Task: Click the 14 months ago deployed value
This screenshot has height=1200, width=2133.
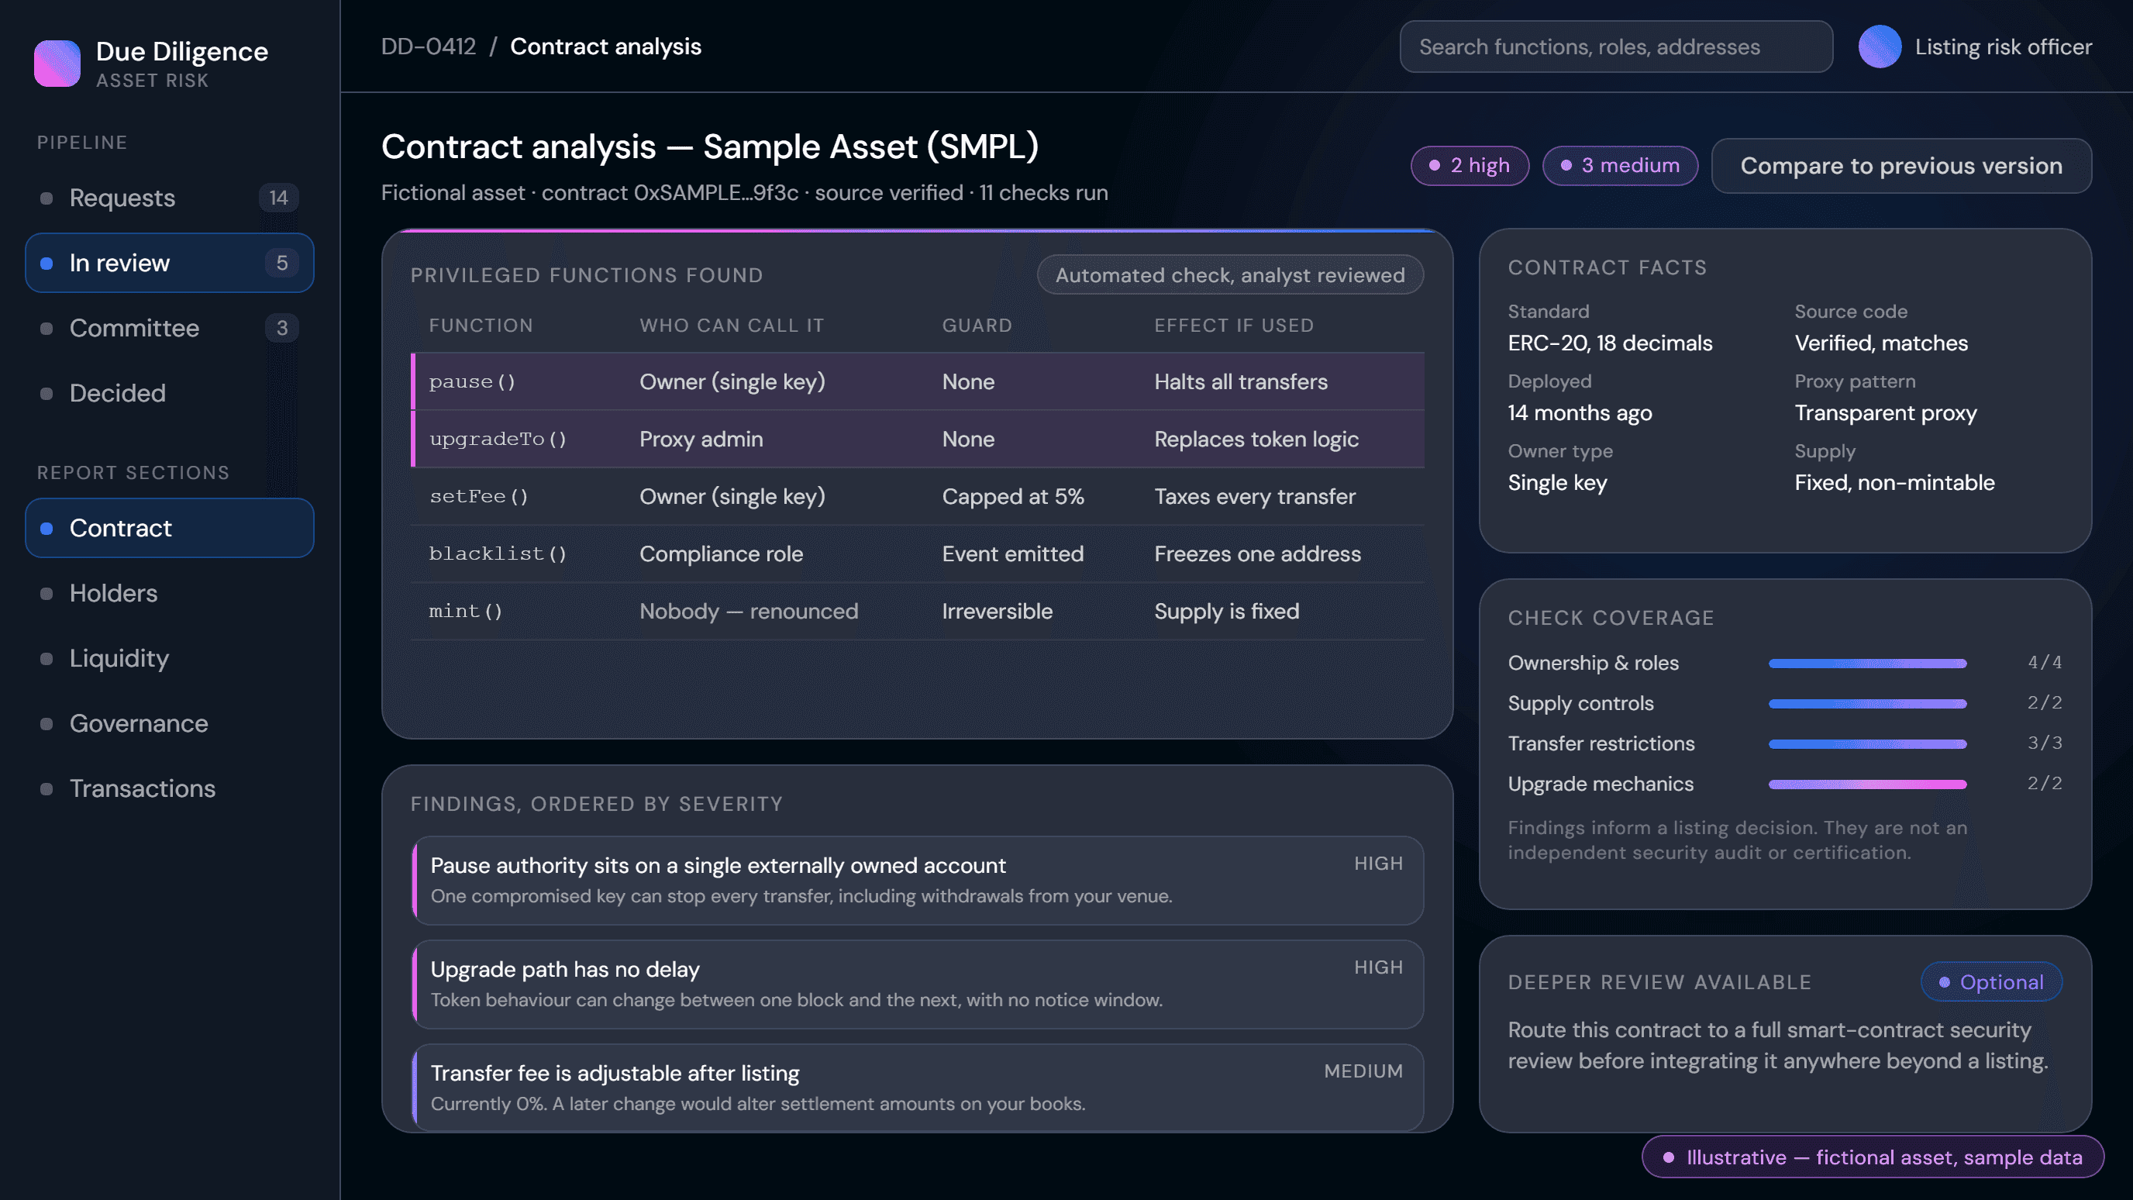Action: [1579, 412]
